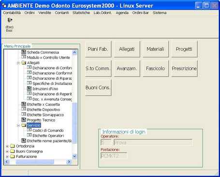Screen dimensions: 220x177
Task: Click the Codici di Comando icon
Action: [x=29, y=130]
